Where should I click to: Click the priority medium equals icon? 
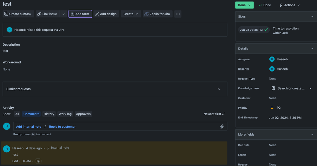(x=272, y=108)
